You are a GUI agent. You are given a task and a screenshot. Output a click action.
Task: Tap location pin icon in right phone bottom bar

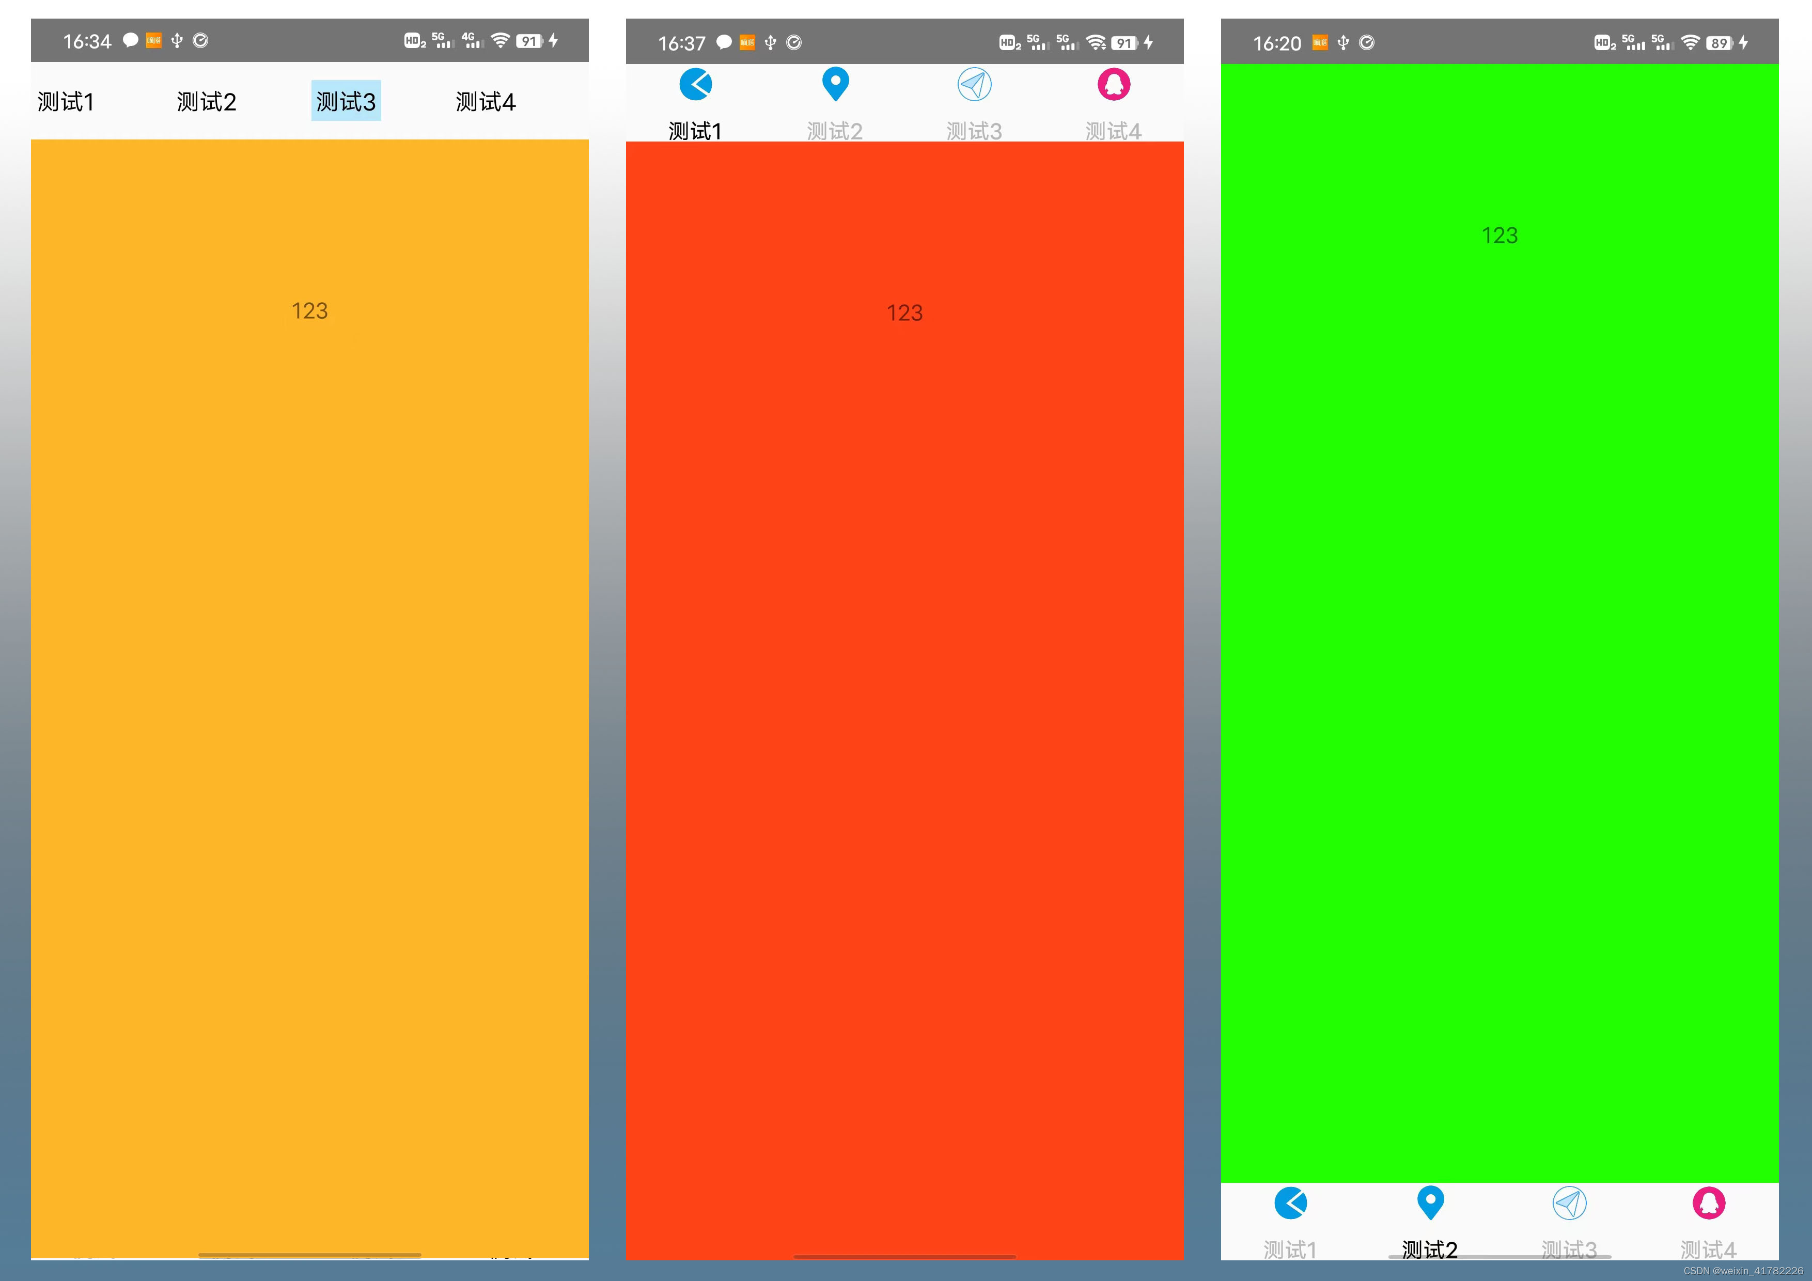click(1430, 1203)
